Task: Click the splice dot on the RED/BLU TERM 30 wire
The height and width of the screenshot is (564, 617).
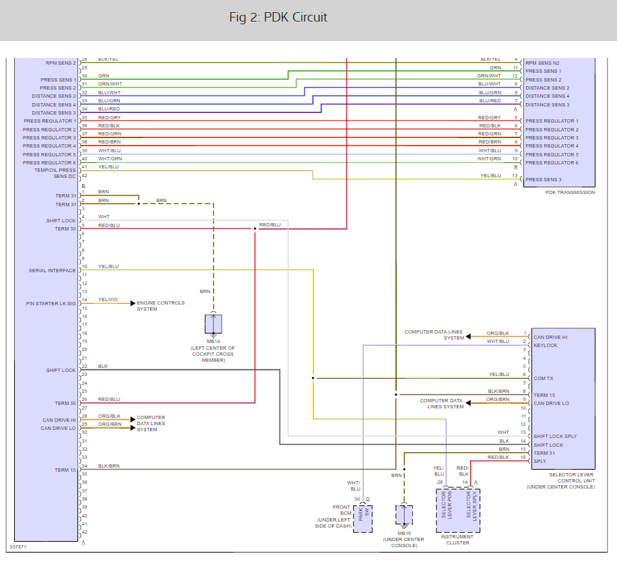Action: coord(255,228)
